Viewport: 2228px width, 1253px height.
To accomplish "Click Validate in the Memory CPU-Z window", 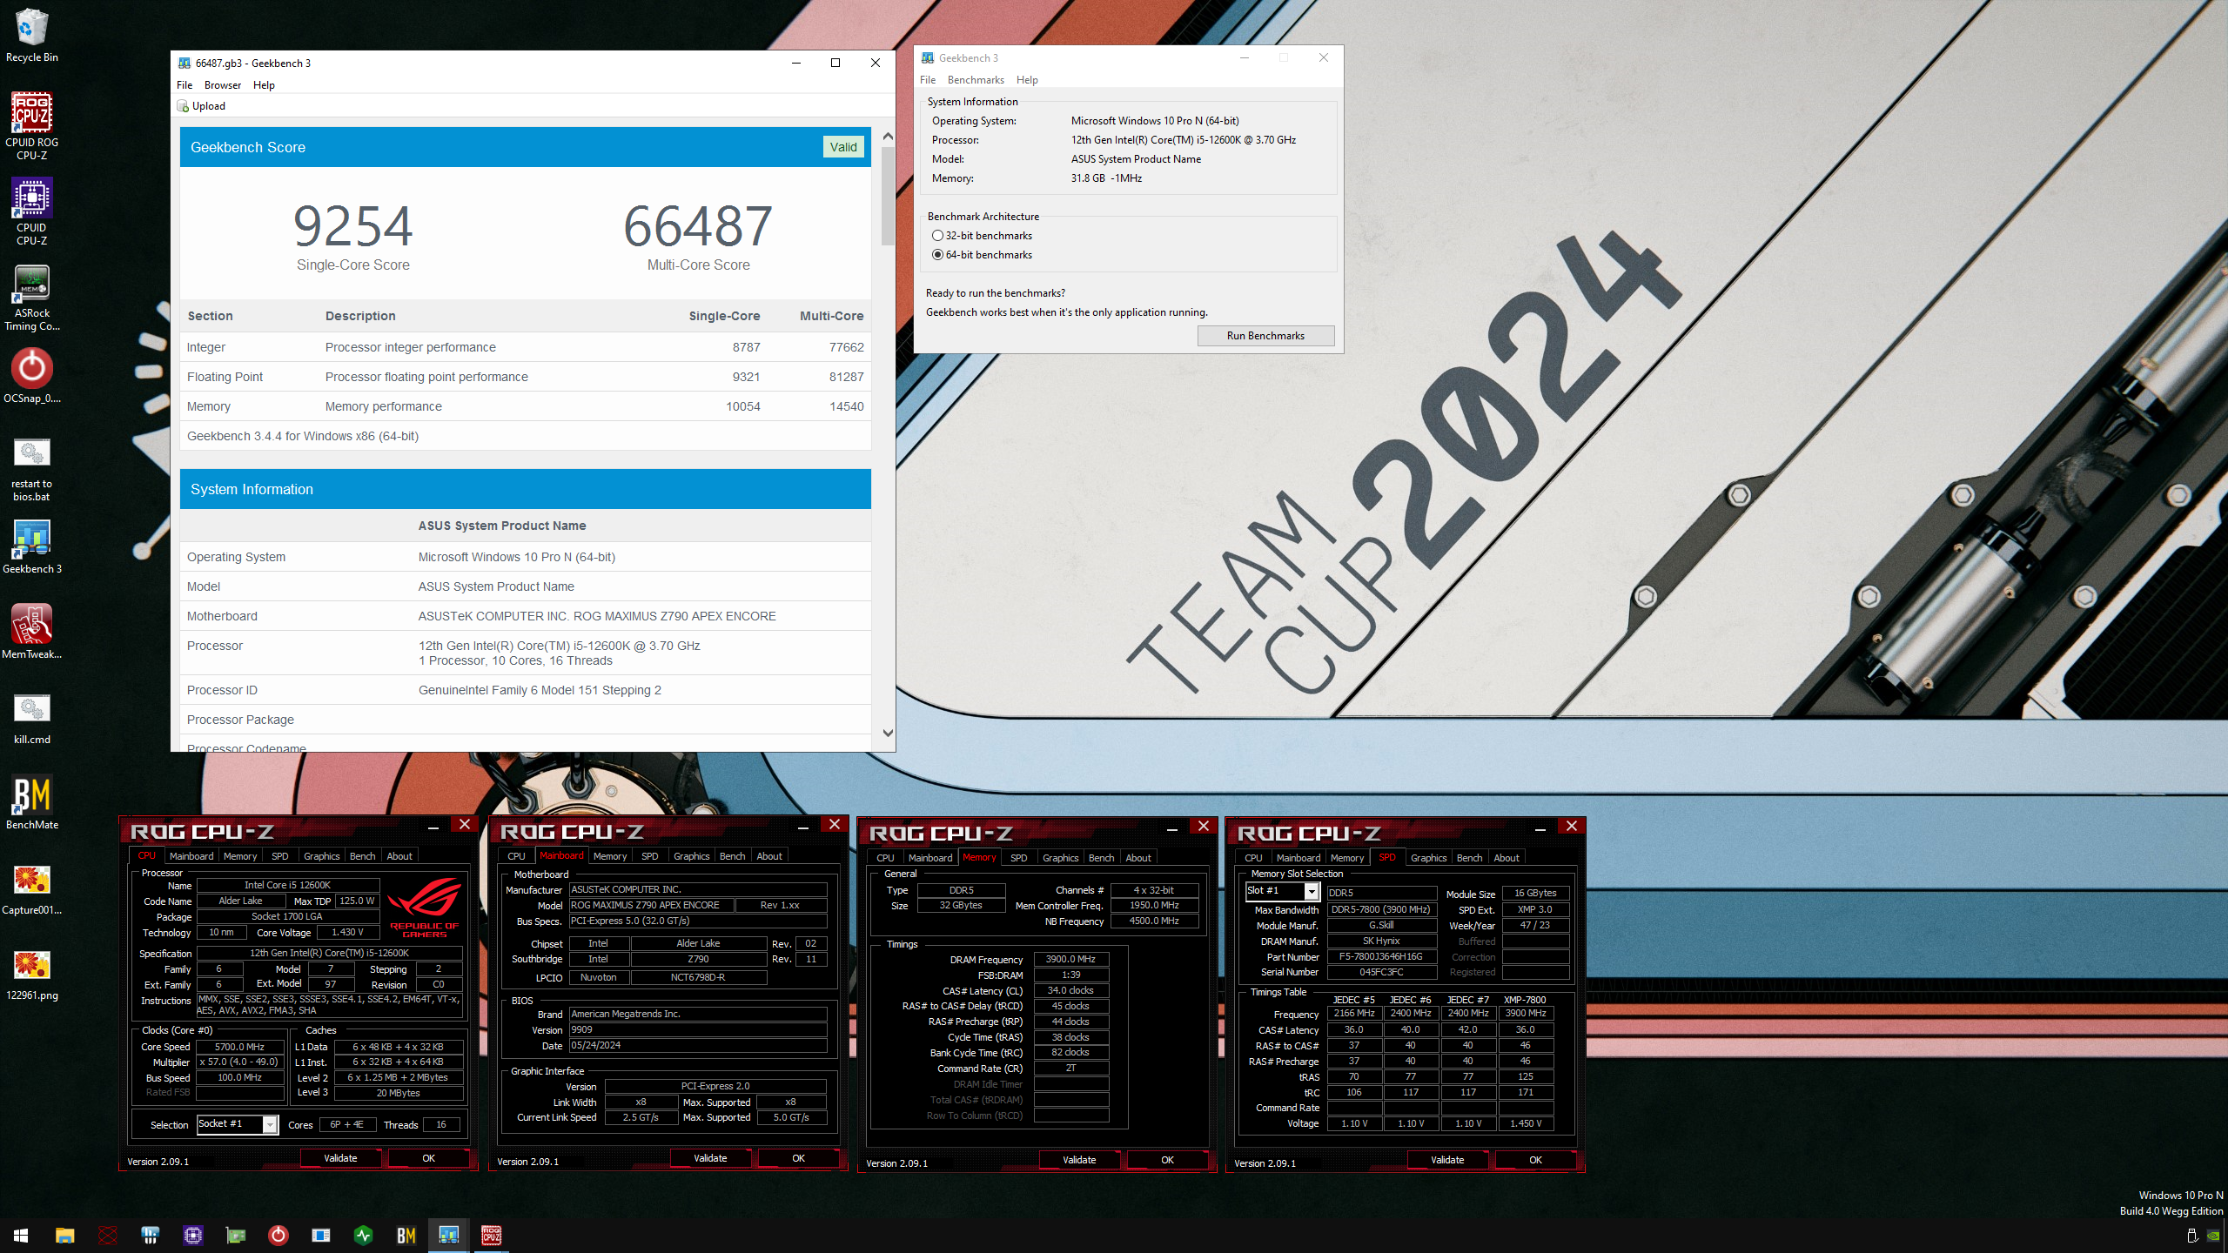I will coord(1079,1160).
